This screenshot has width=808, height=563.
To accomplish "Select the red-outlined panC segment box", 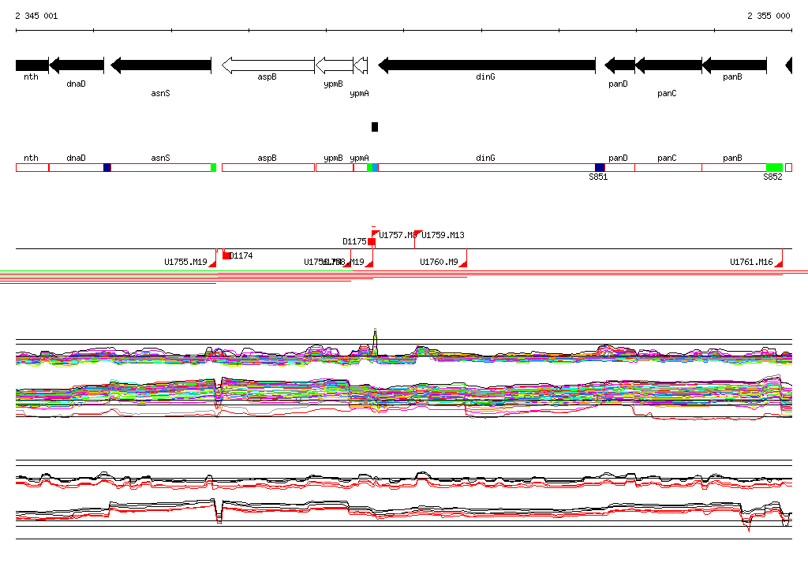I will click(x=668, y=167).
